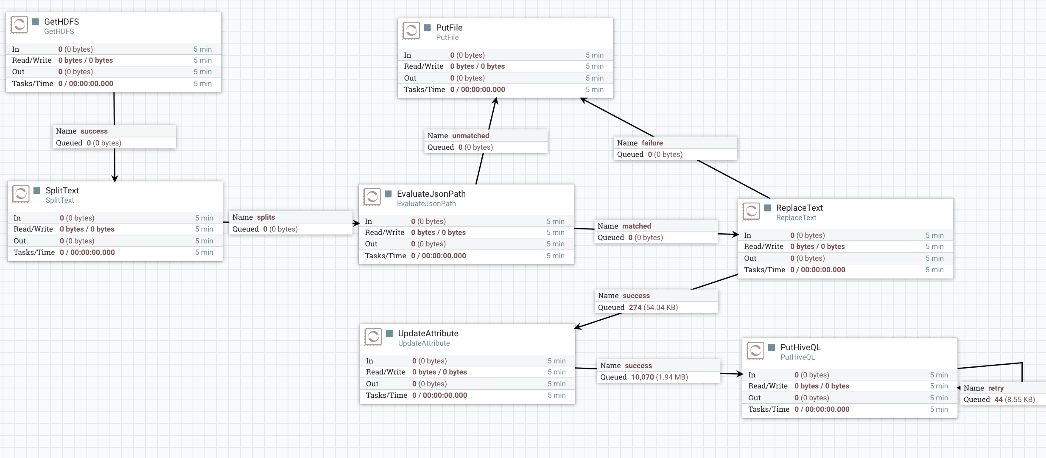Click the UpdateAttribute processor icon
1046x458 pixels.
coord(374,337)
